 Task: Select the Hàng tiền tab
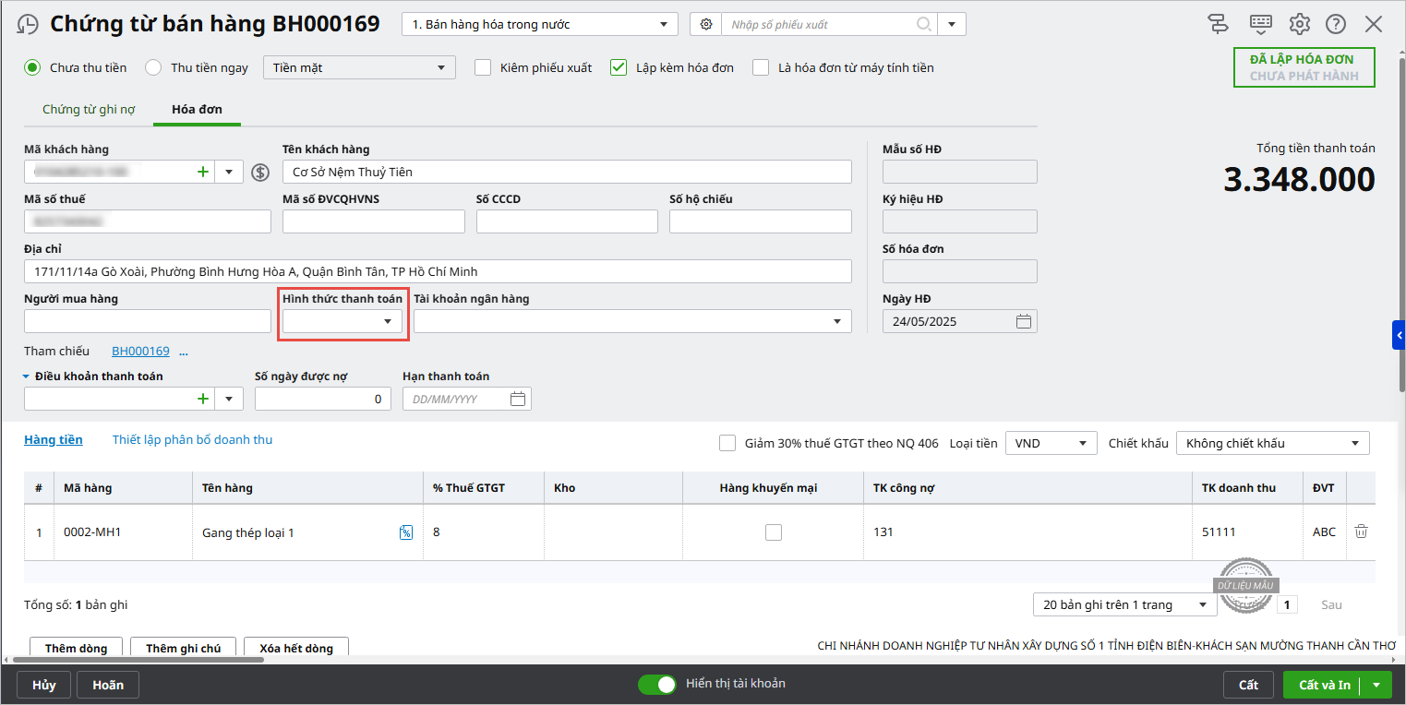[54, 439]
